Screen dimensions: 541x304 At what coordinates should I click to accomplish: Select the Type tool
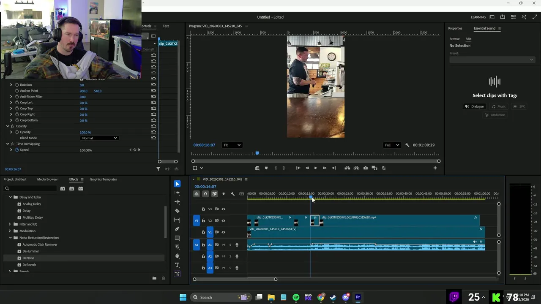(x=177, y=265)
